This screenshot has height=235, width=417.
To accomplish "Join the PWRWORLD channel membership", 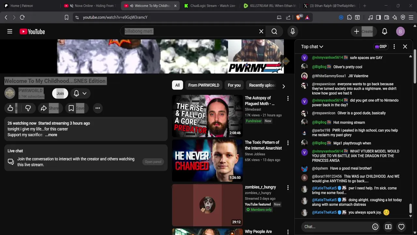I will coord(60,93).
